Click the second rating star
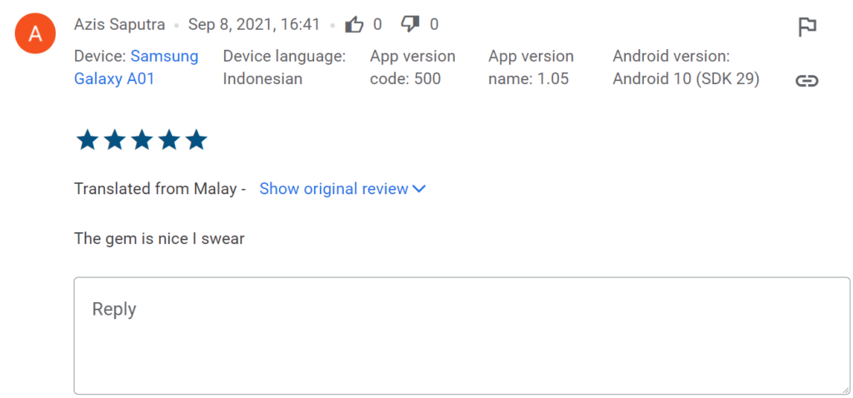853x398 pixels. point(115,140)
